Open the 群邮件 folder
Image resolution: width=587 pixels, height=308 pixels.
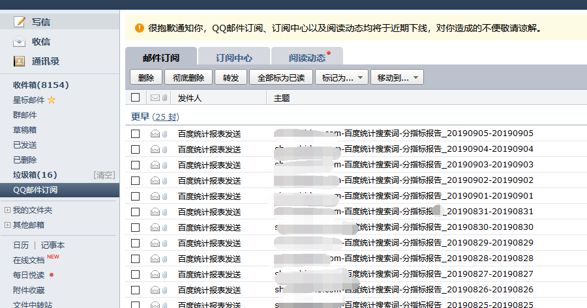pos(25,115)
